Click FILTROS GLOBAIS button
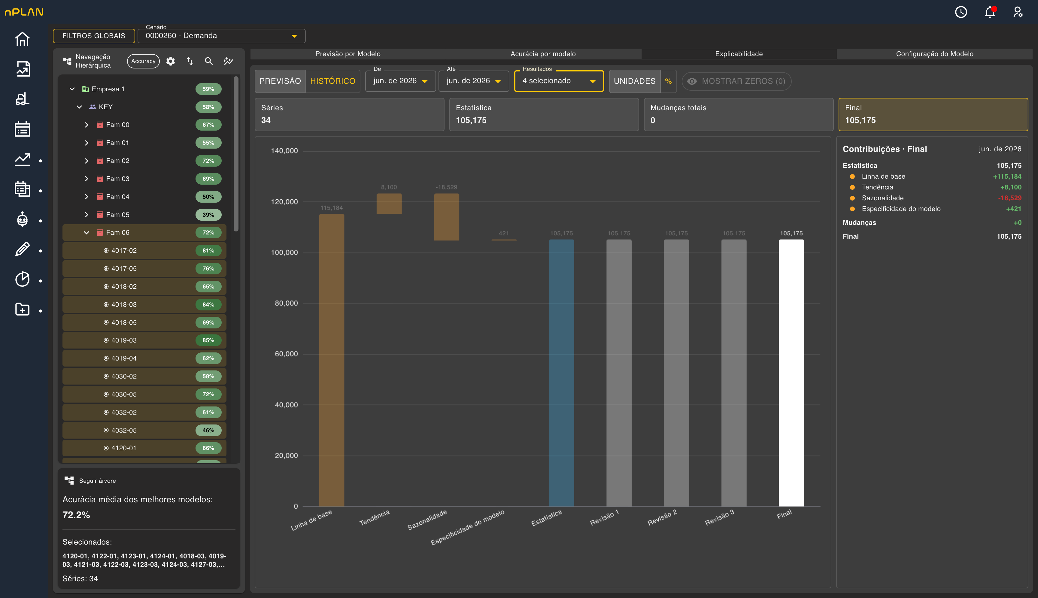 coord(94,36)
